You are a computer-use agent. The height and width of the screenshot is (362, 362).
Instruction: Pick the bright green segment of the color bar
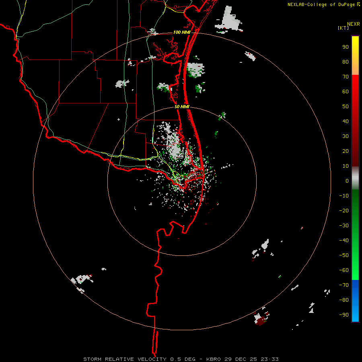click(355, 235)
